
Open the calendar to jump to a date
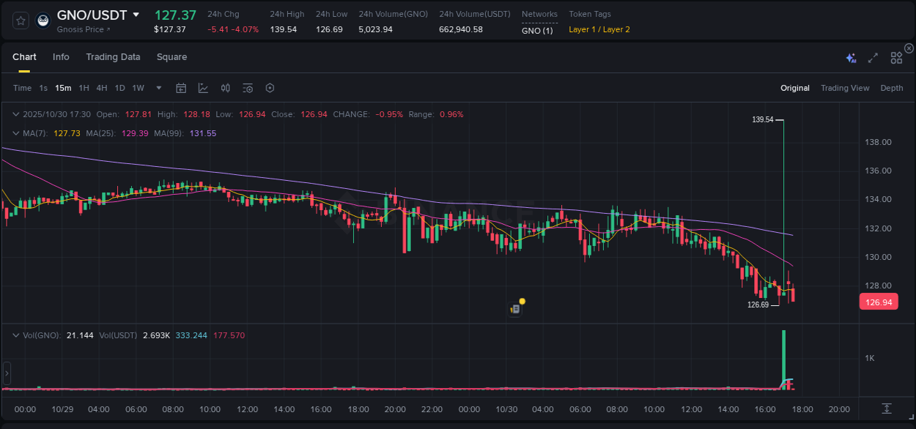[181, 88]
